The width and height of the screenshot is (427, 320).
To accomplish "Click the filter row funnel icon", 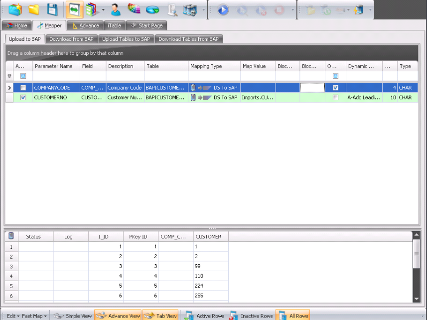I will pos(9,76).
